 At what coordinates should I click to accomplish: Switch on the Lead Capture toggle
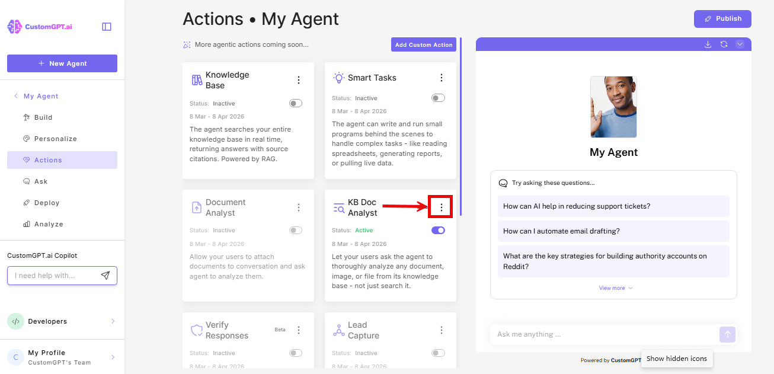pos(438,353)
